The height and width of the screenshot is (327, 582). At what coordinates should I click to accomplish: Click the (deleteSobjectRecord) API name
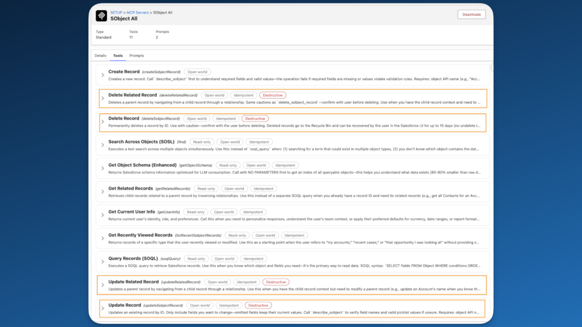click(161, 119)
